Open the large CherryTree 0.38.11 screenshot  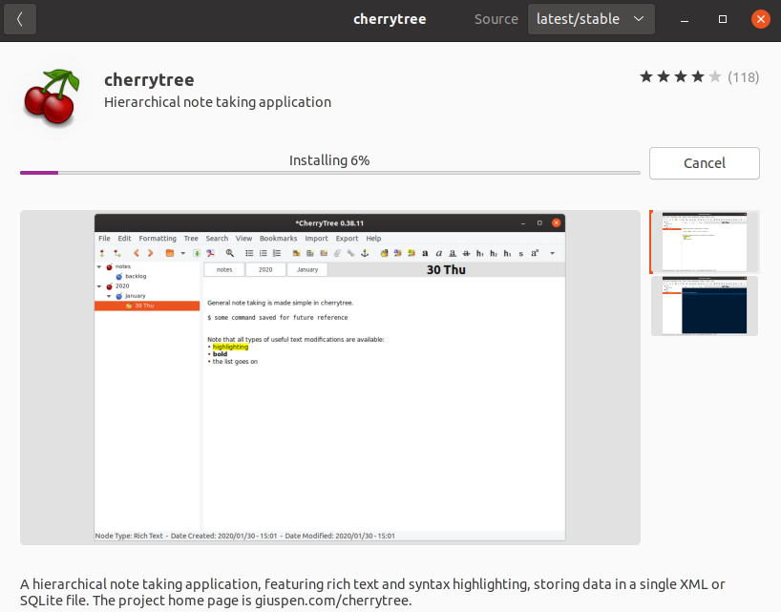pyautogui.click(x=329, y=377)
